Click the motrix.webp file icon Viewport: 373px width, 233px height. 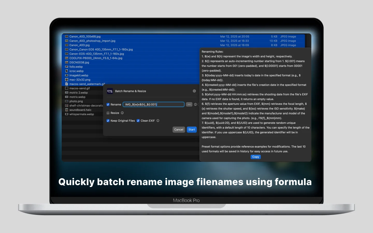[67, 97]
